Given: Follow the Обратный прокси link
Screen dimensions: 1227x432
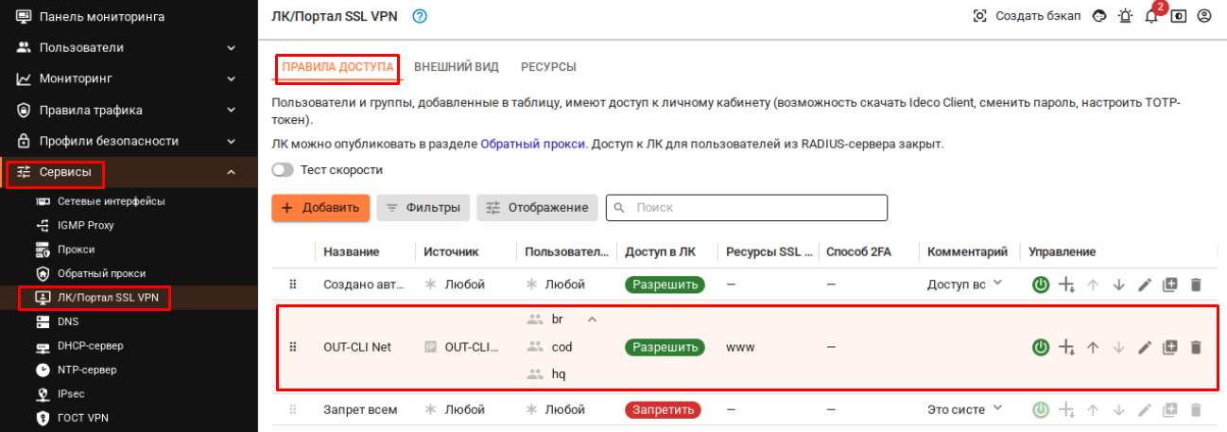Looking at the screenshot, I should tap(533, 145).
